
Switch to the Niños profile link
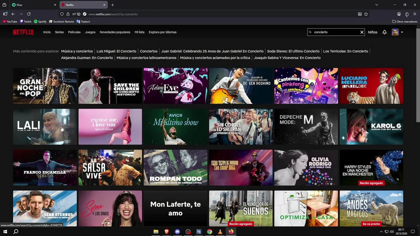point(373,32)
